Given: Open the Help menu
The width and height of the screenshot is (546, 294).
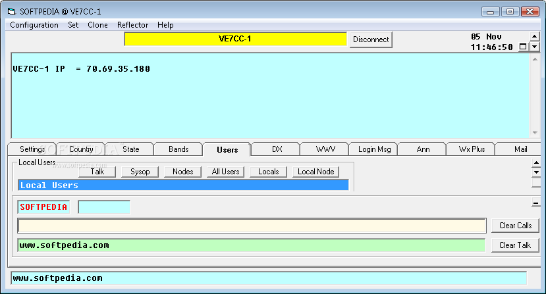Looking at the screenshot, I should click(165, 25).
